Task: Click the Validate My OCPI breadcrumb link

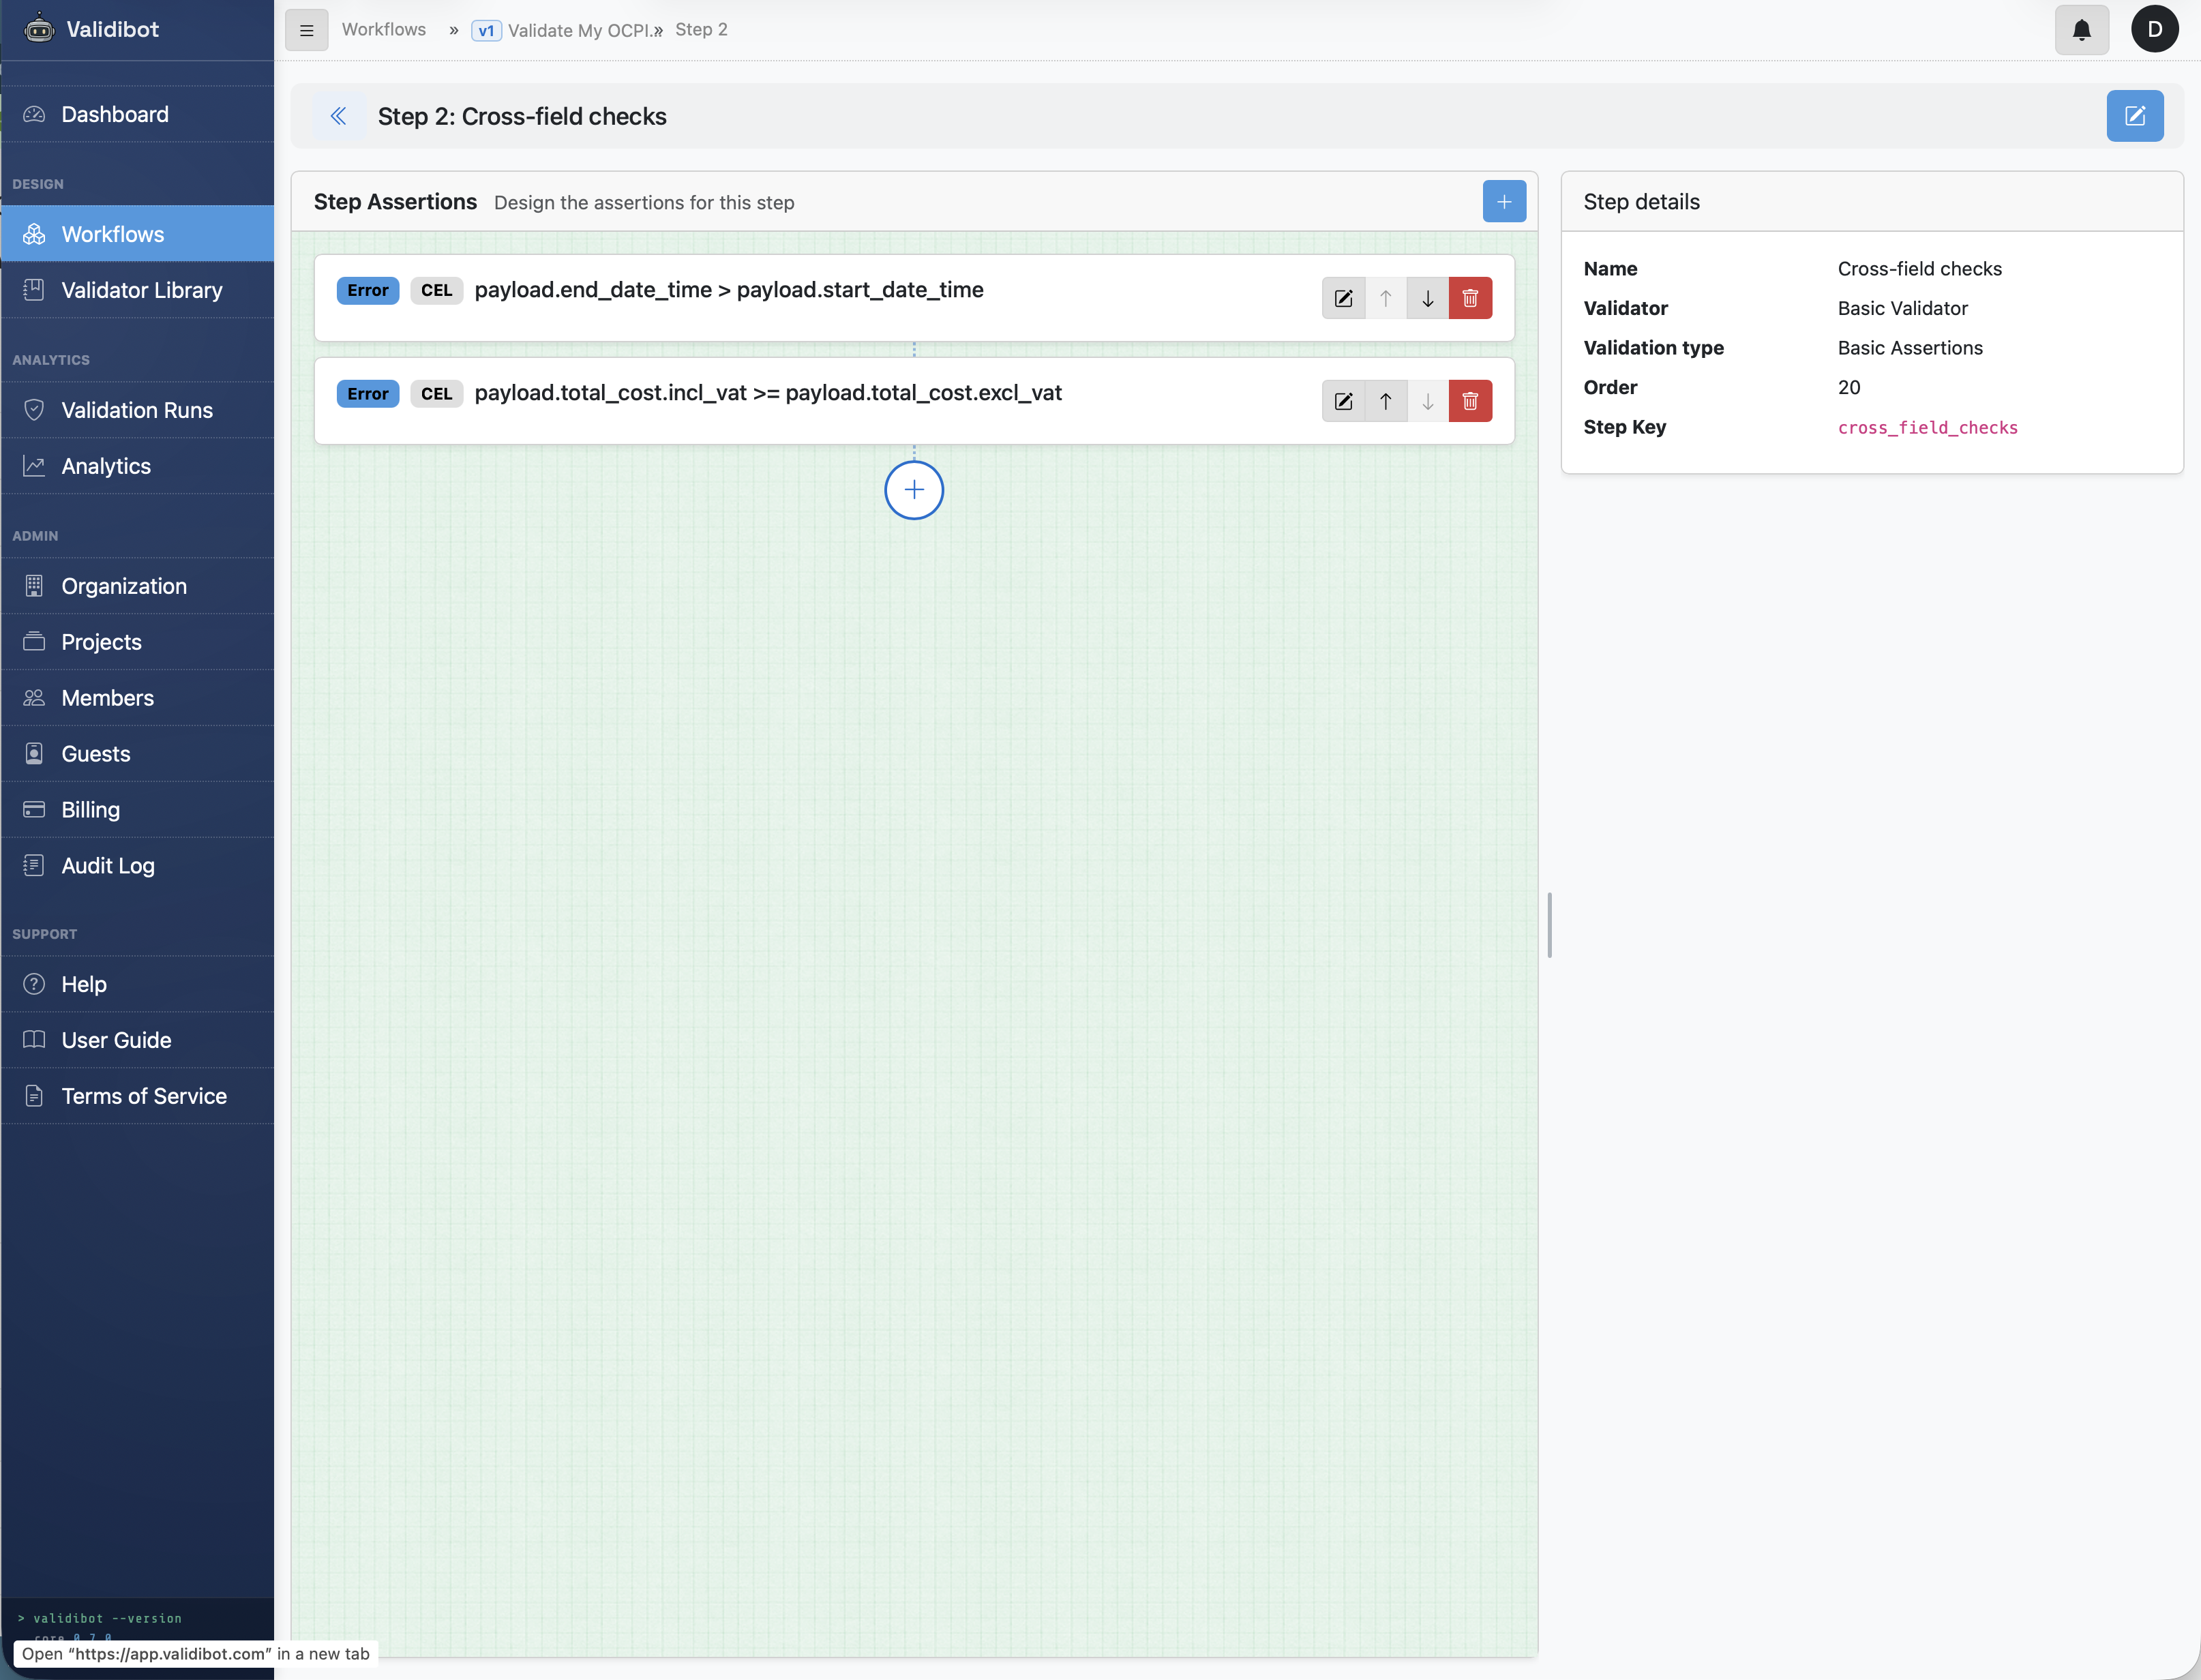Action: (x=580, y=31)
